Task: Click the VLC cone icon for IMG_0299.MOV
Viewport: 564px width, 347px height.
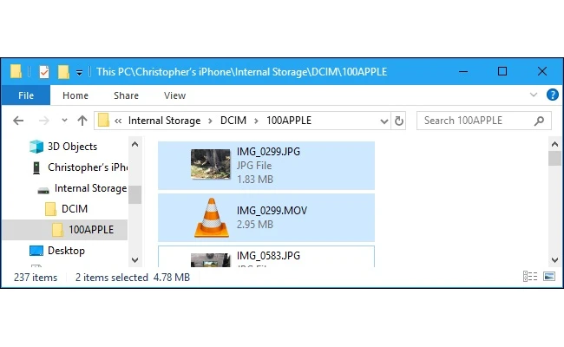Action: (210, 217)
